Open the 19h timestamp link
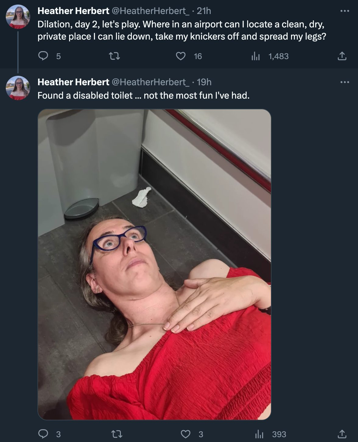The image size is (358, 442). 204,82
